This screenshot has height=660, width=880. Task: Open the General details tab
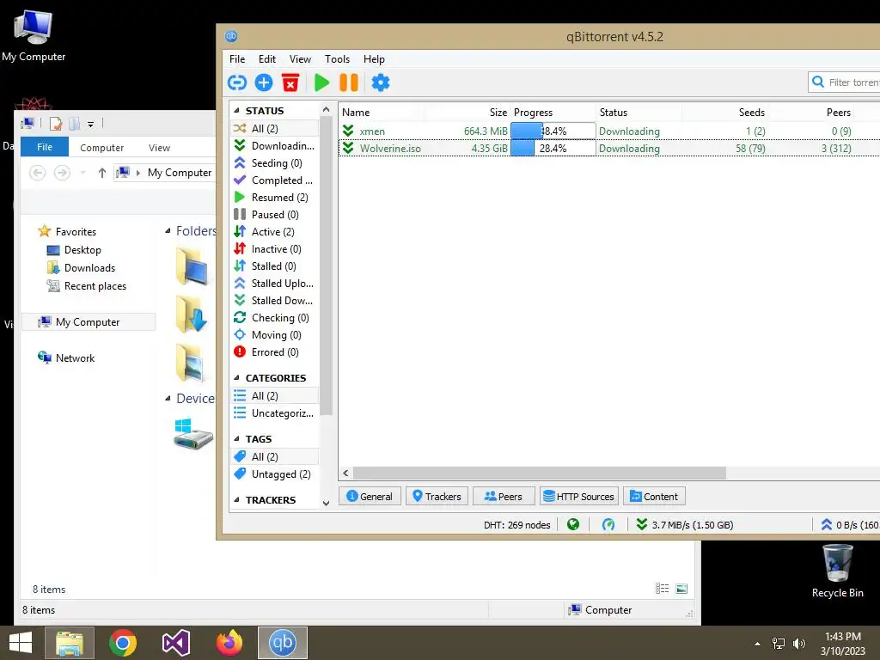coord(370,496)
